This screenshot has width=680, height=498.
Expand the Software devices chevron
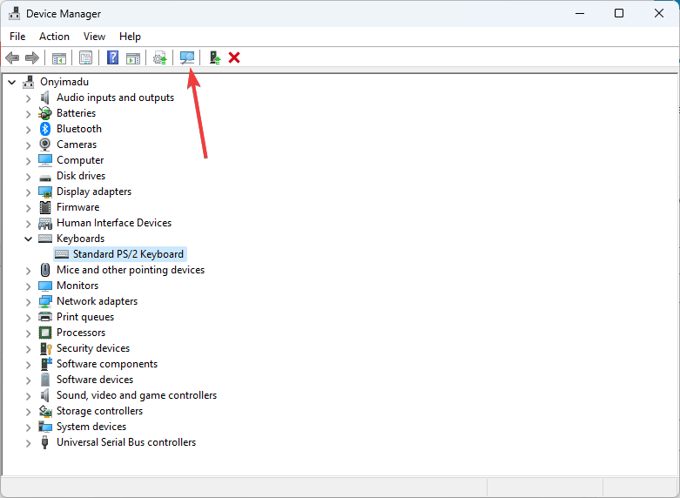click(28, 380)
